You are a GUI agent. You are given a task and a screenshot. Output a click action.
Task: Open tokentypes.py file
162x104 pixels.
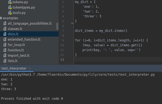[x=24, y=7]
